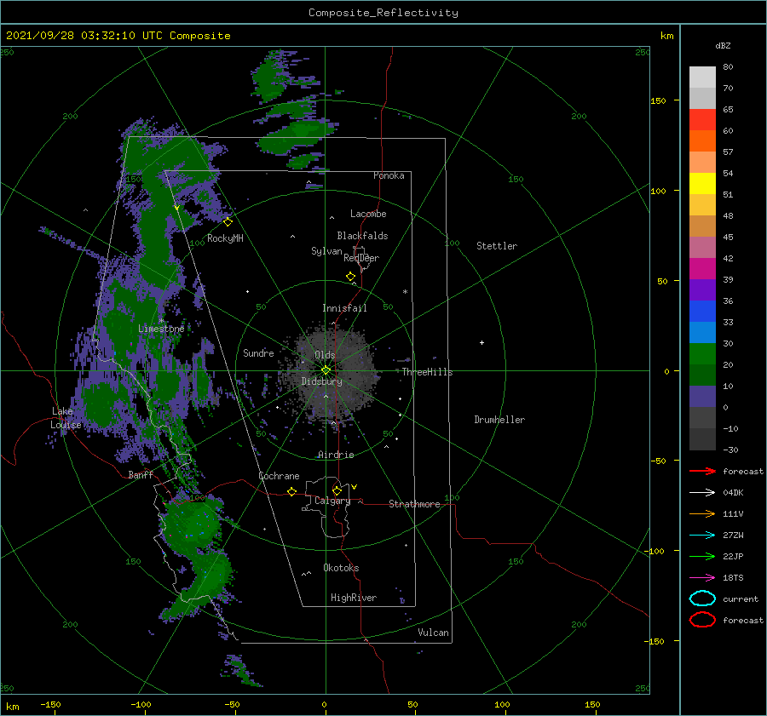
Task: Pick the orange 60 dBZ color swatch
Action: 702,140
